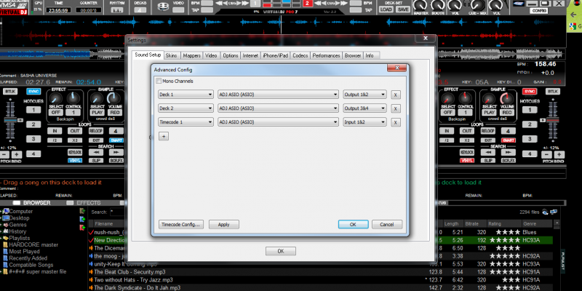Toggle left deck KEYLOCK

coord(75,152)
